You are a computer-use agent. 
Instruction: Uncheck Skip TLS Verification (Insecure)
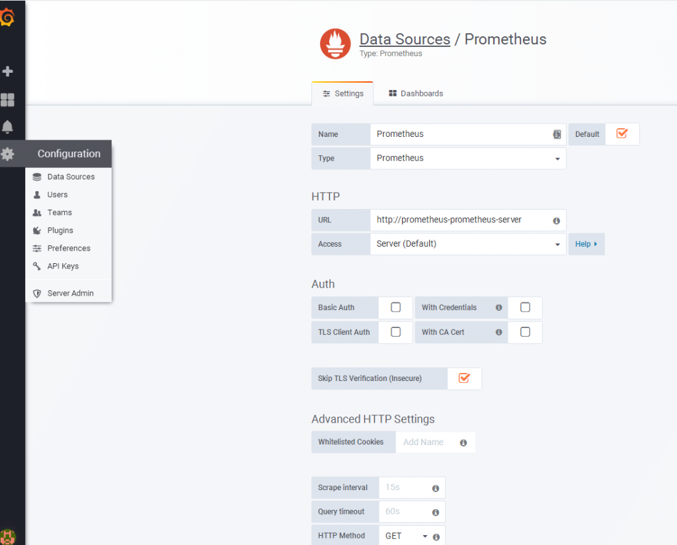pyautogui.click(x=464, y=378)
